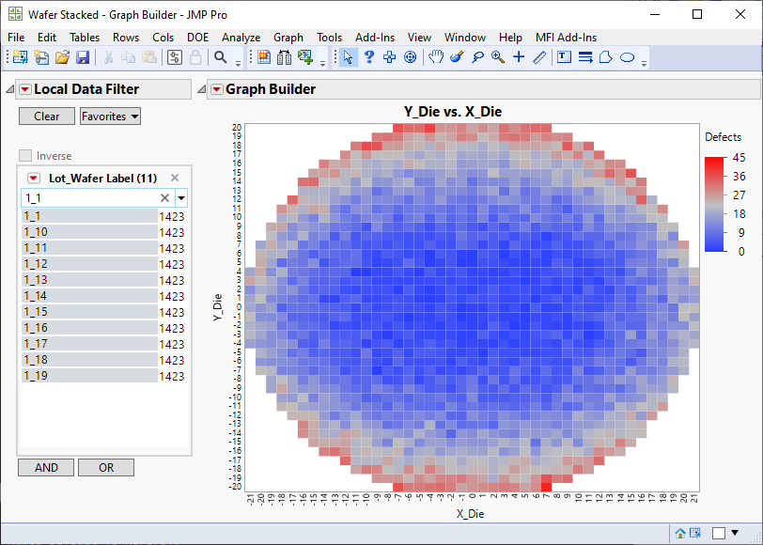Select the Brush tool

click(x=456, y=57)
